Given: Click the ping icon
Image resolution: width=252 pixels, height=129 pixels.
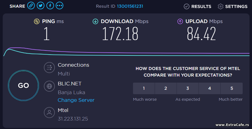Looking at the screenshot, I should point(37,21).
